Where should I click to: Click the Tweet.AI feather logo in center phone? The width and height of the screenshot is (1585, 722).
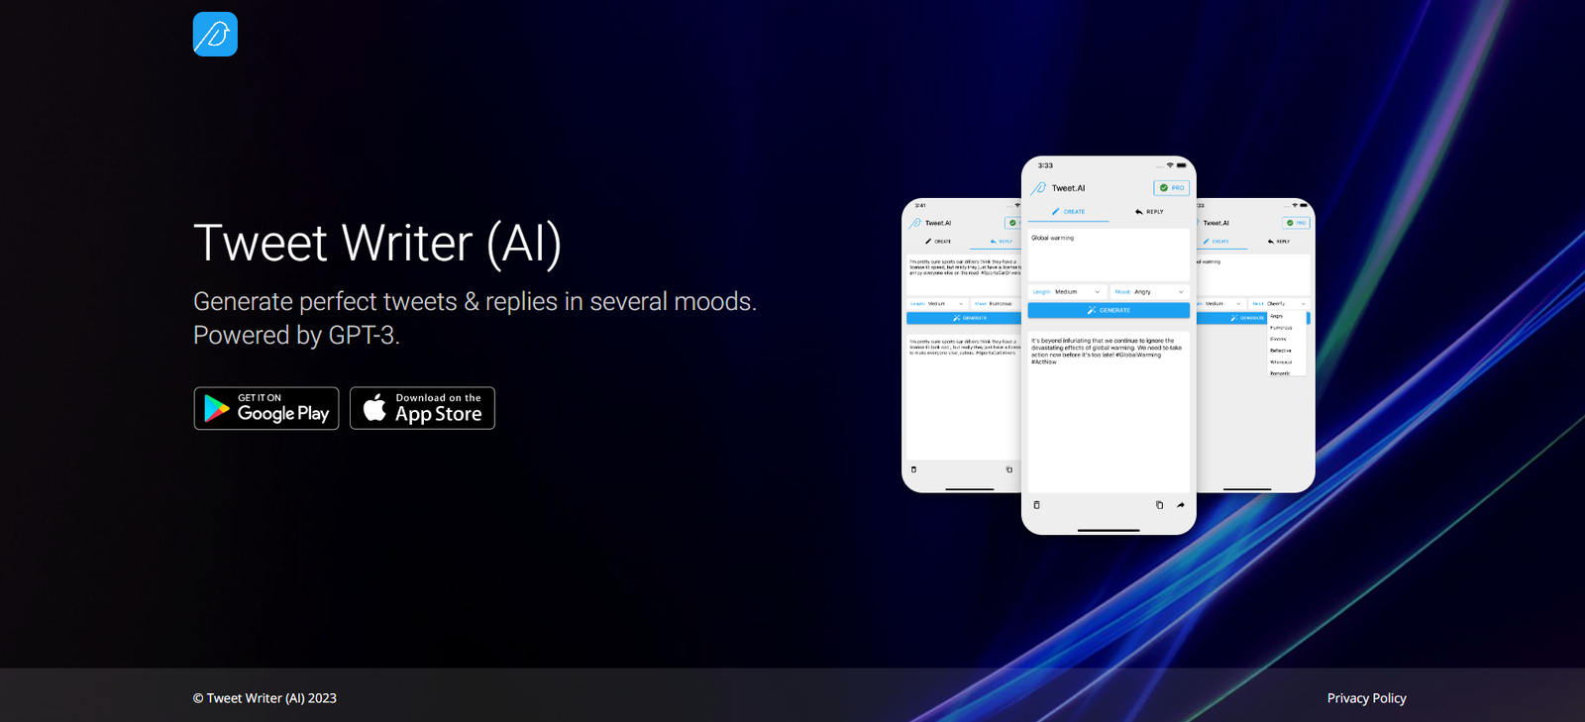(x=1039, y=188)
